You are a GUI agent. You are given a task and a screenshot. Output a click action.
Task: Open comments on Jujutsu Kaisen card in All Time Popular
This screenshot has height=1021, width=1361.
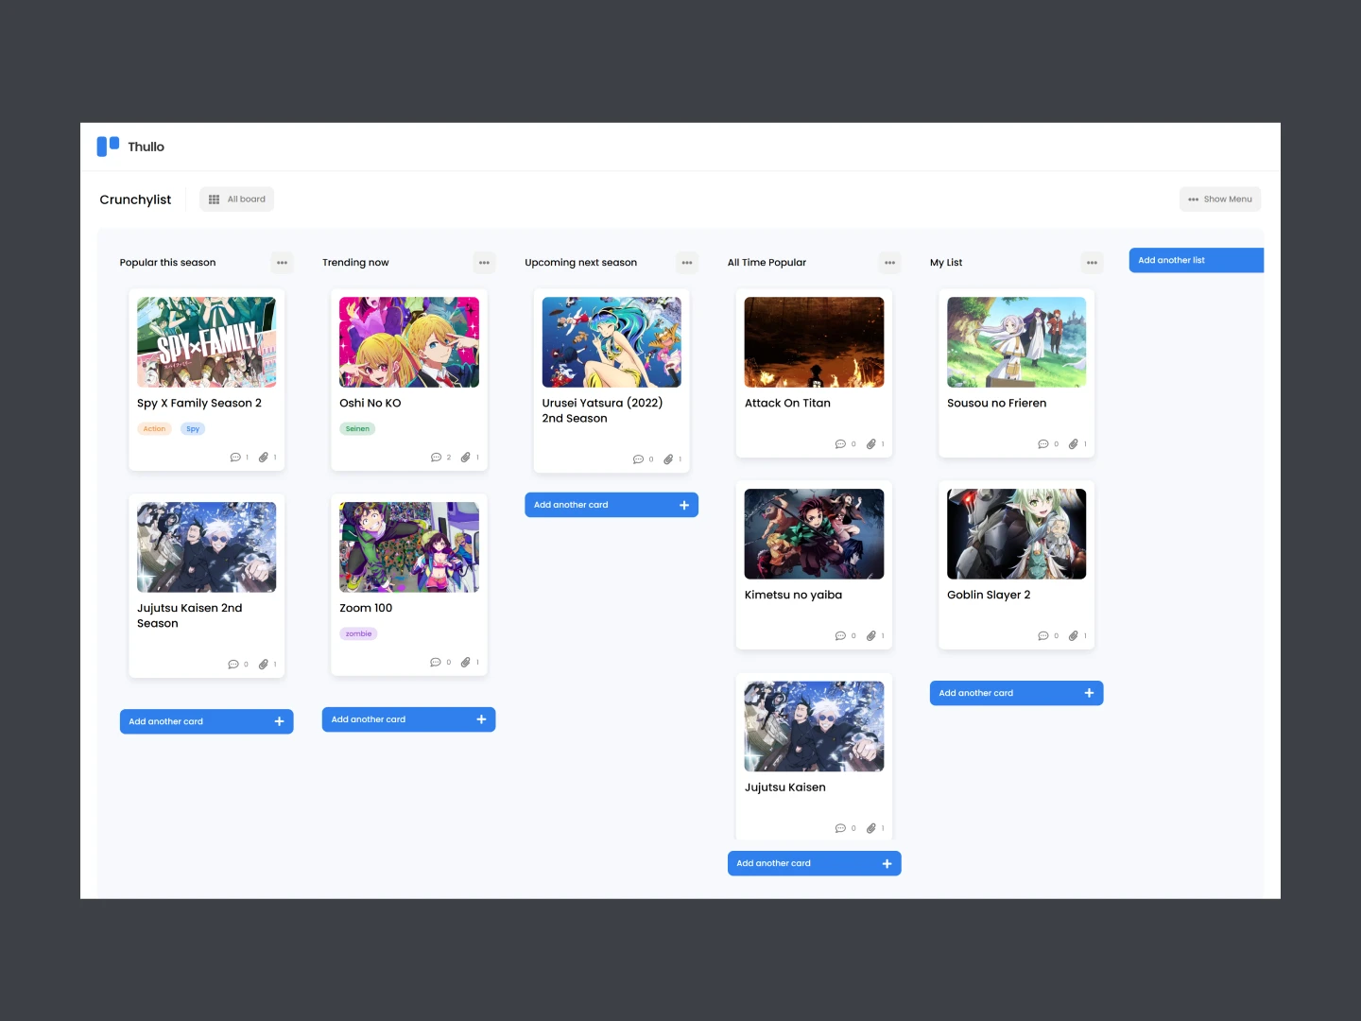(840, 828)
